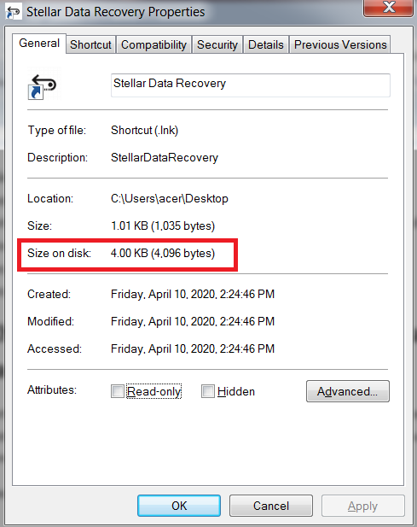This screenshot has width=417, height=527.
Task: Click inside the file name text field
Action: tap(251, 85)
